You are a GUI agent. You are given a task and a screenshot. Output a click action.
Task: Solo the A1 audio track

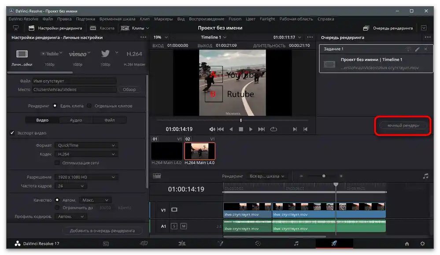pyautogui.click(x=174, y=226)
